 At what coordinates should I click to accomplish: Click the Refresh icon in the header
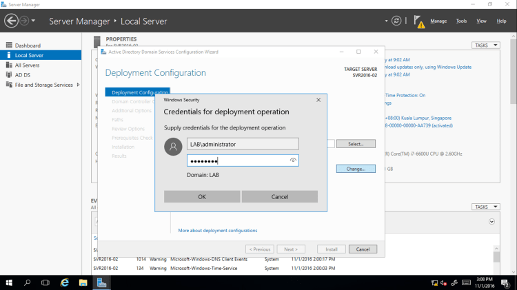coord(396,21)
